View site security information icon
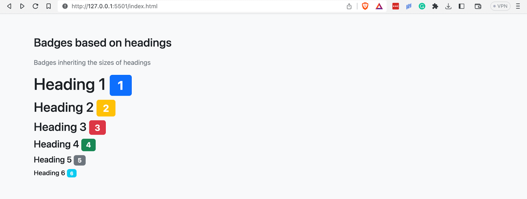This screenshot has height=199, width=527. [65, 6]
